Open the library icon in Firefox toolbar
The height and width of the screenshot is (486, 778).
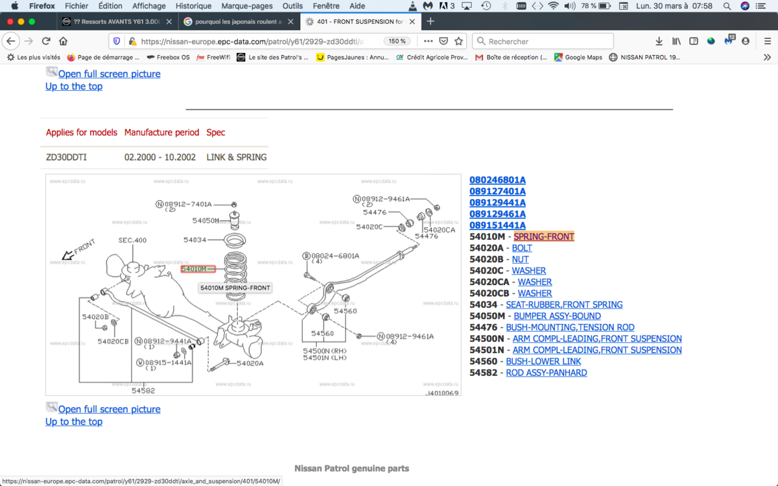676,41
